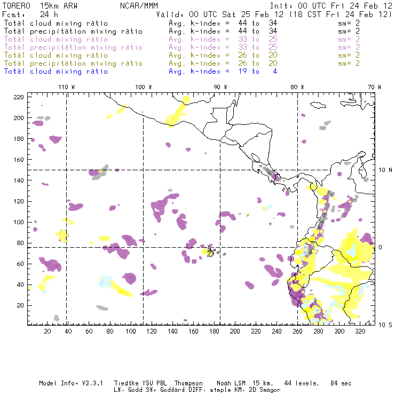The height and width of the screenshot is (395, 395).
Task: Click the 320 tick on the horizontal axis
Action: pos(361,331)
